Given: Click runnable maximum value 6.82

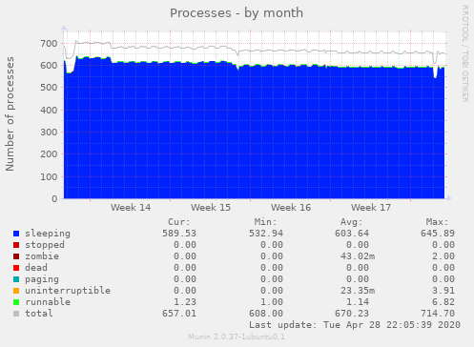Looking at the screenshot, I should (x=443, y=302).
